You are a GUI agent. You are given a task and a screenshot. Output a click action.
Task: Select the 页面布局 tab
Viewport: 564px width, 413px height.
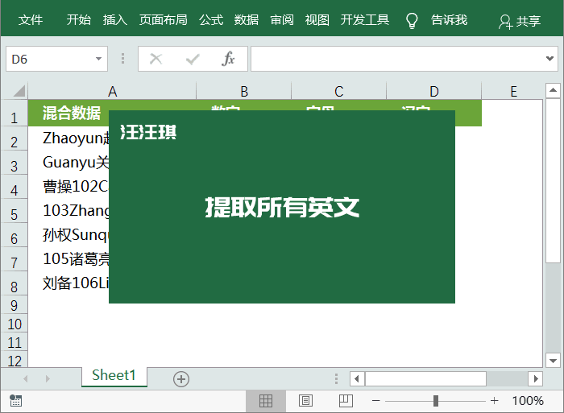pyautogui.click(x=164, y=20)
